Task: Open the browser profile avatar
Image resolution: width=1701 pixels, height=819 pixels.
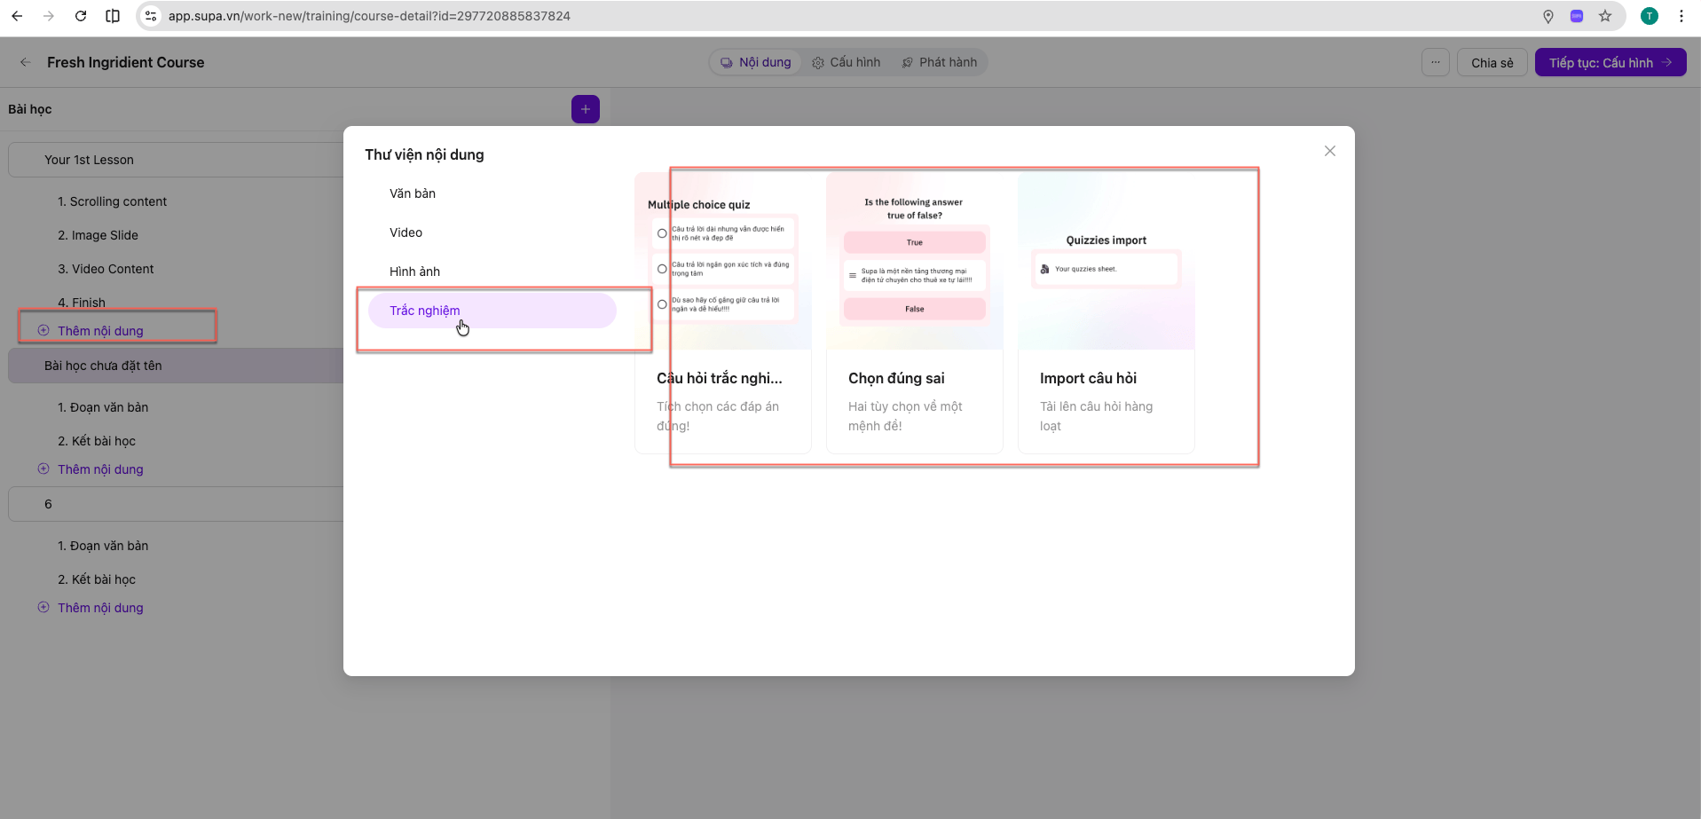Action: click(x=1650, y=16)
